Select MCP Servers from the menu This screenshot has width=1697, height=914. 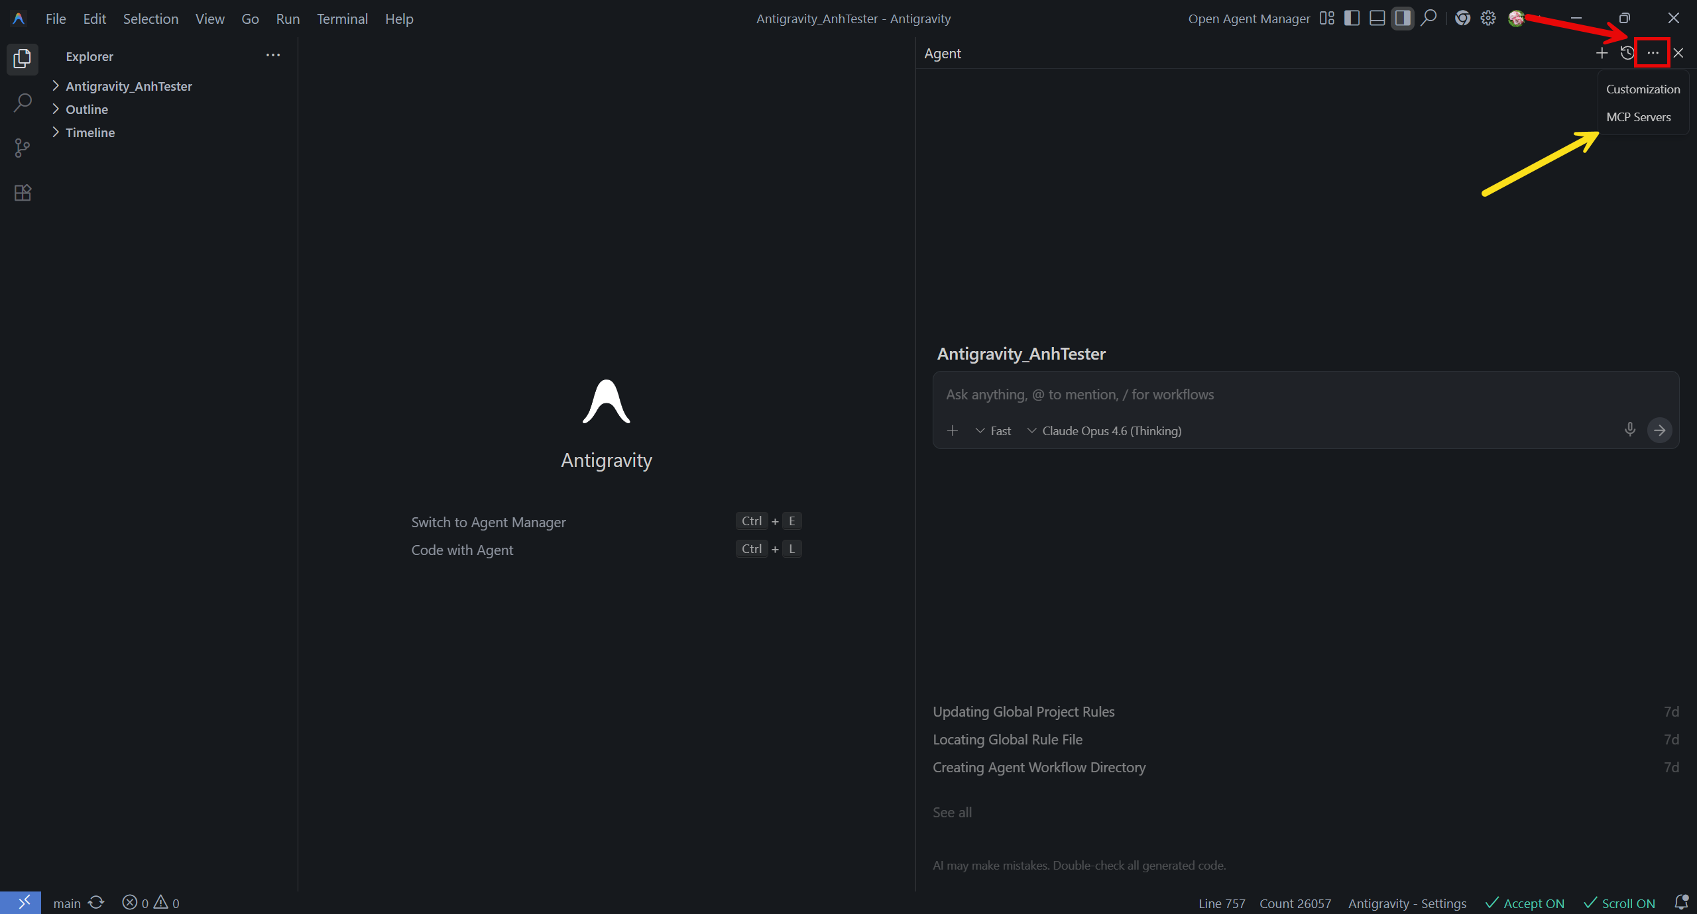(1638, 117)
